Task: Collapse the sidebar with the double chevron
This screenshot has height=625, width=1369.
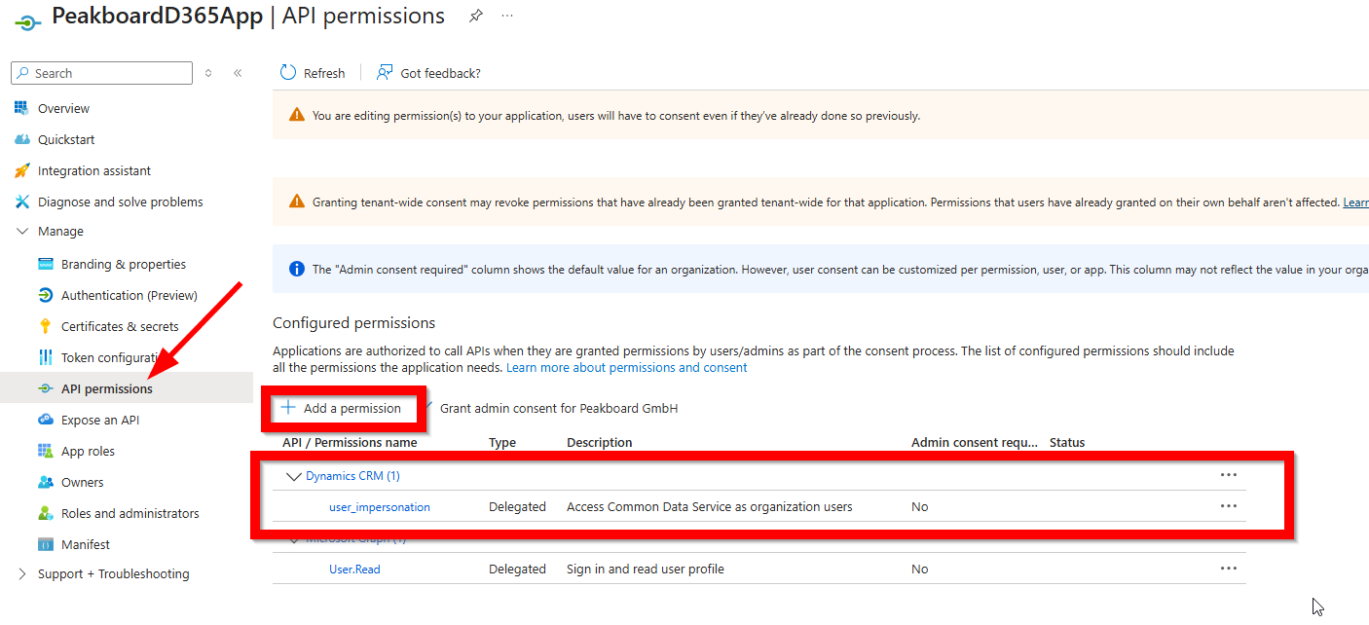Action: (238, 72)
